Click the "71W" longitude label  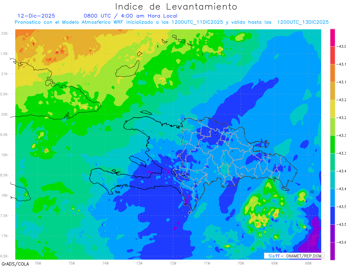tap(207, 263)
